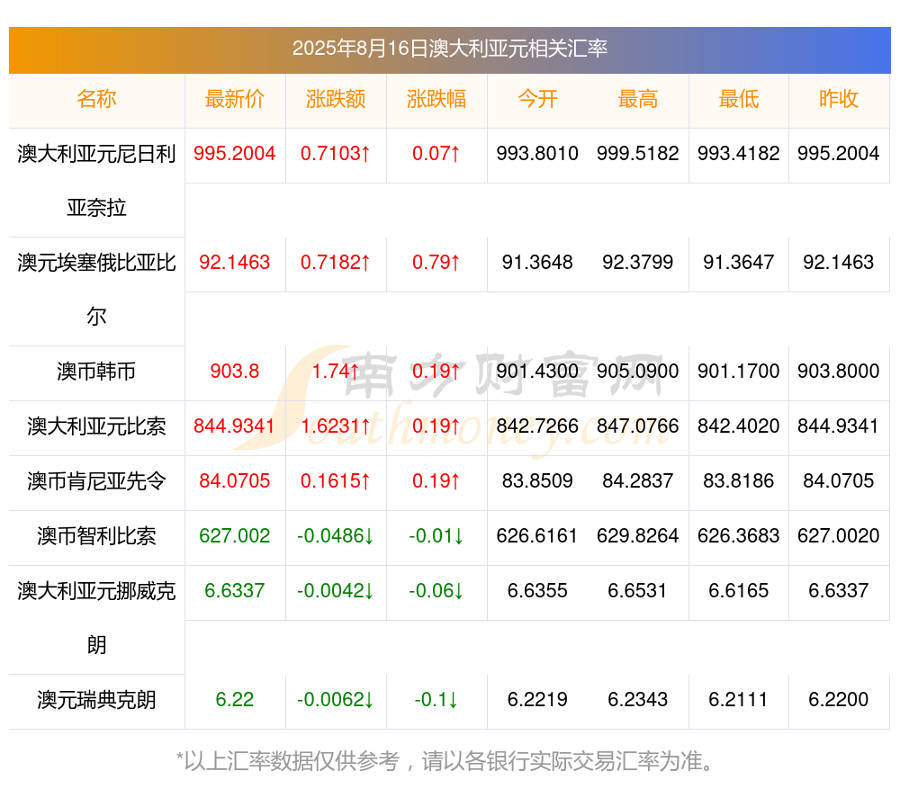Click the green latest price 627.002
The height and width of the screenshot is (789, 900).
tap(235, 536)
